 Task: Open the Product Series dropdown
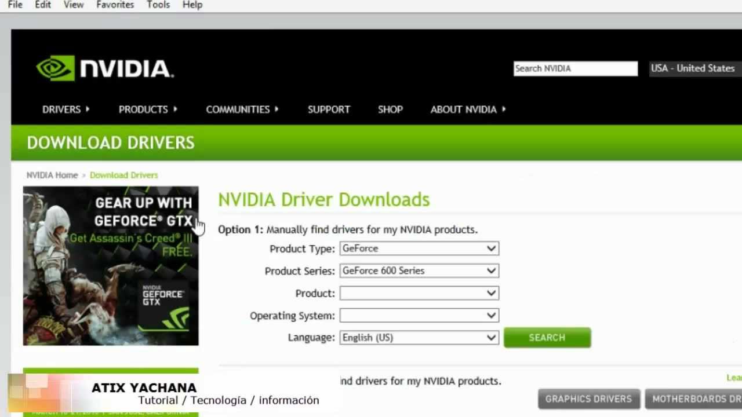419,270
